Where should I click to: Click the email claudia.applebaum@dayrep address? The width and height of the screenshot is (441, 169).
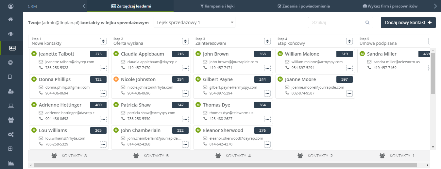(x=153, y=62)
